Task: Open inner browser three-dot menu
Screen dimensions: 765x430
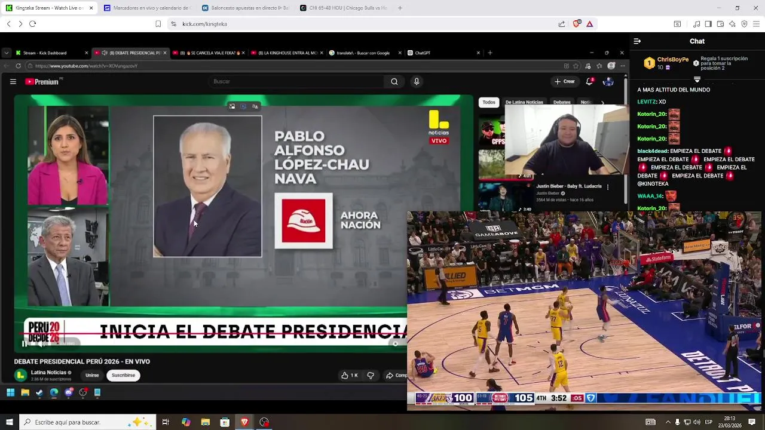Action: (x=623, y=66)
